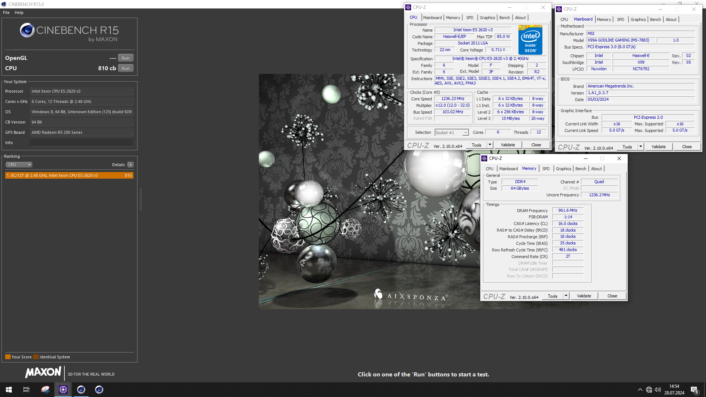
Task: Open About tab in CPU-Z CPU window
Action: point(520,18)
